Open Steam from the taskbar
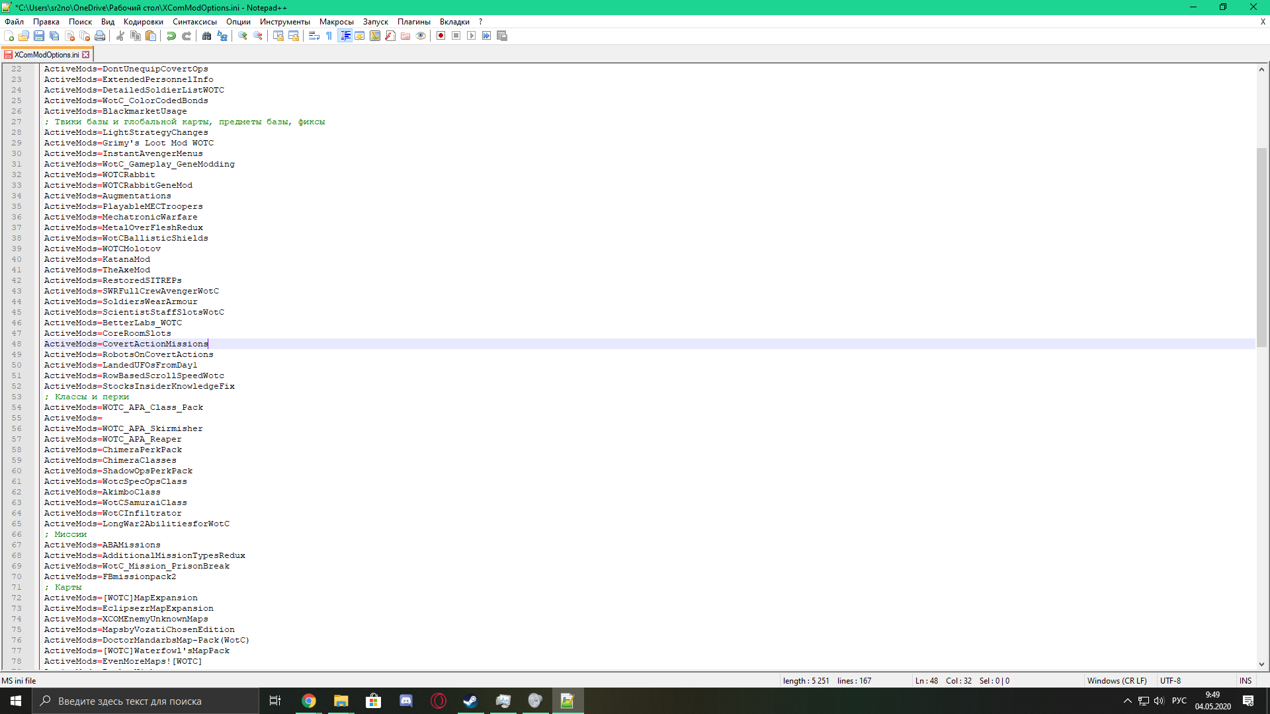This screenshot has height=714, width=1270. 470,701
